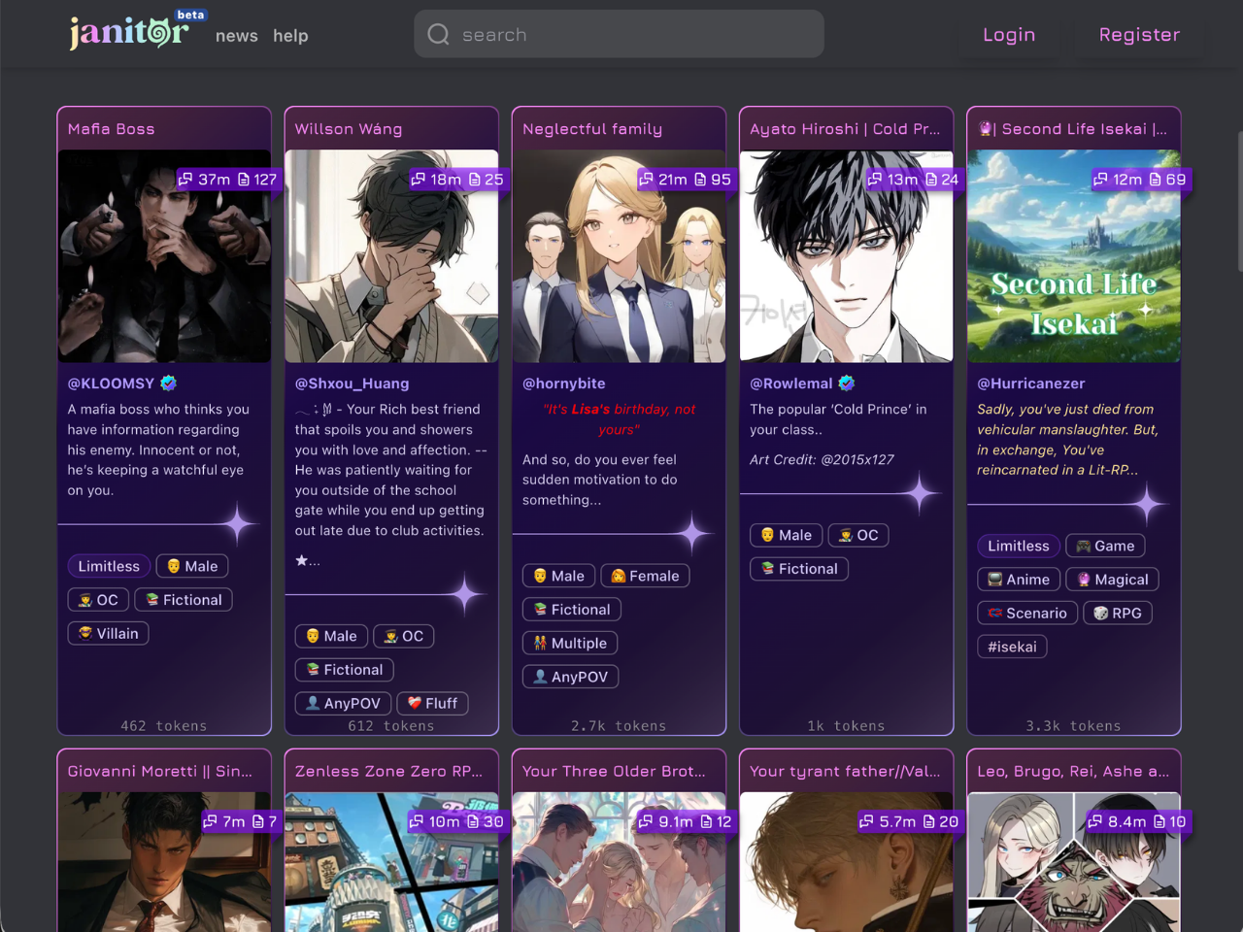Open the Second Life Isekai thumbnail
Image resolution: width=1243 pixels, height=932 pixels.
coord(1074,256)
